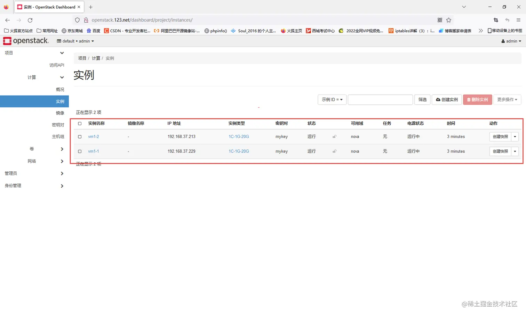Image resolution: width=526 pixels, height=316 pixels.
Task: Close the OpenStack Dashboard tab
Action: pyautogui.click(x=79, y=7)
